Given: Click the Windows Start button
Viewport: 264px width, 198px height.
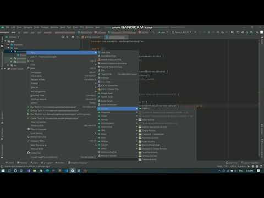Looking at the screenshot, I should (3, 171).
